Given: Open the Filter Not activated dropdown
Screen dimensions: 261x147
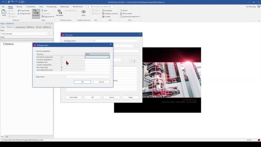Looking at the screenshot, I should (24, 33).
